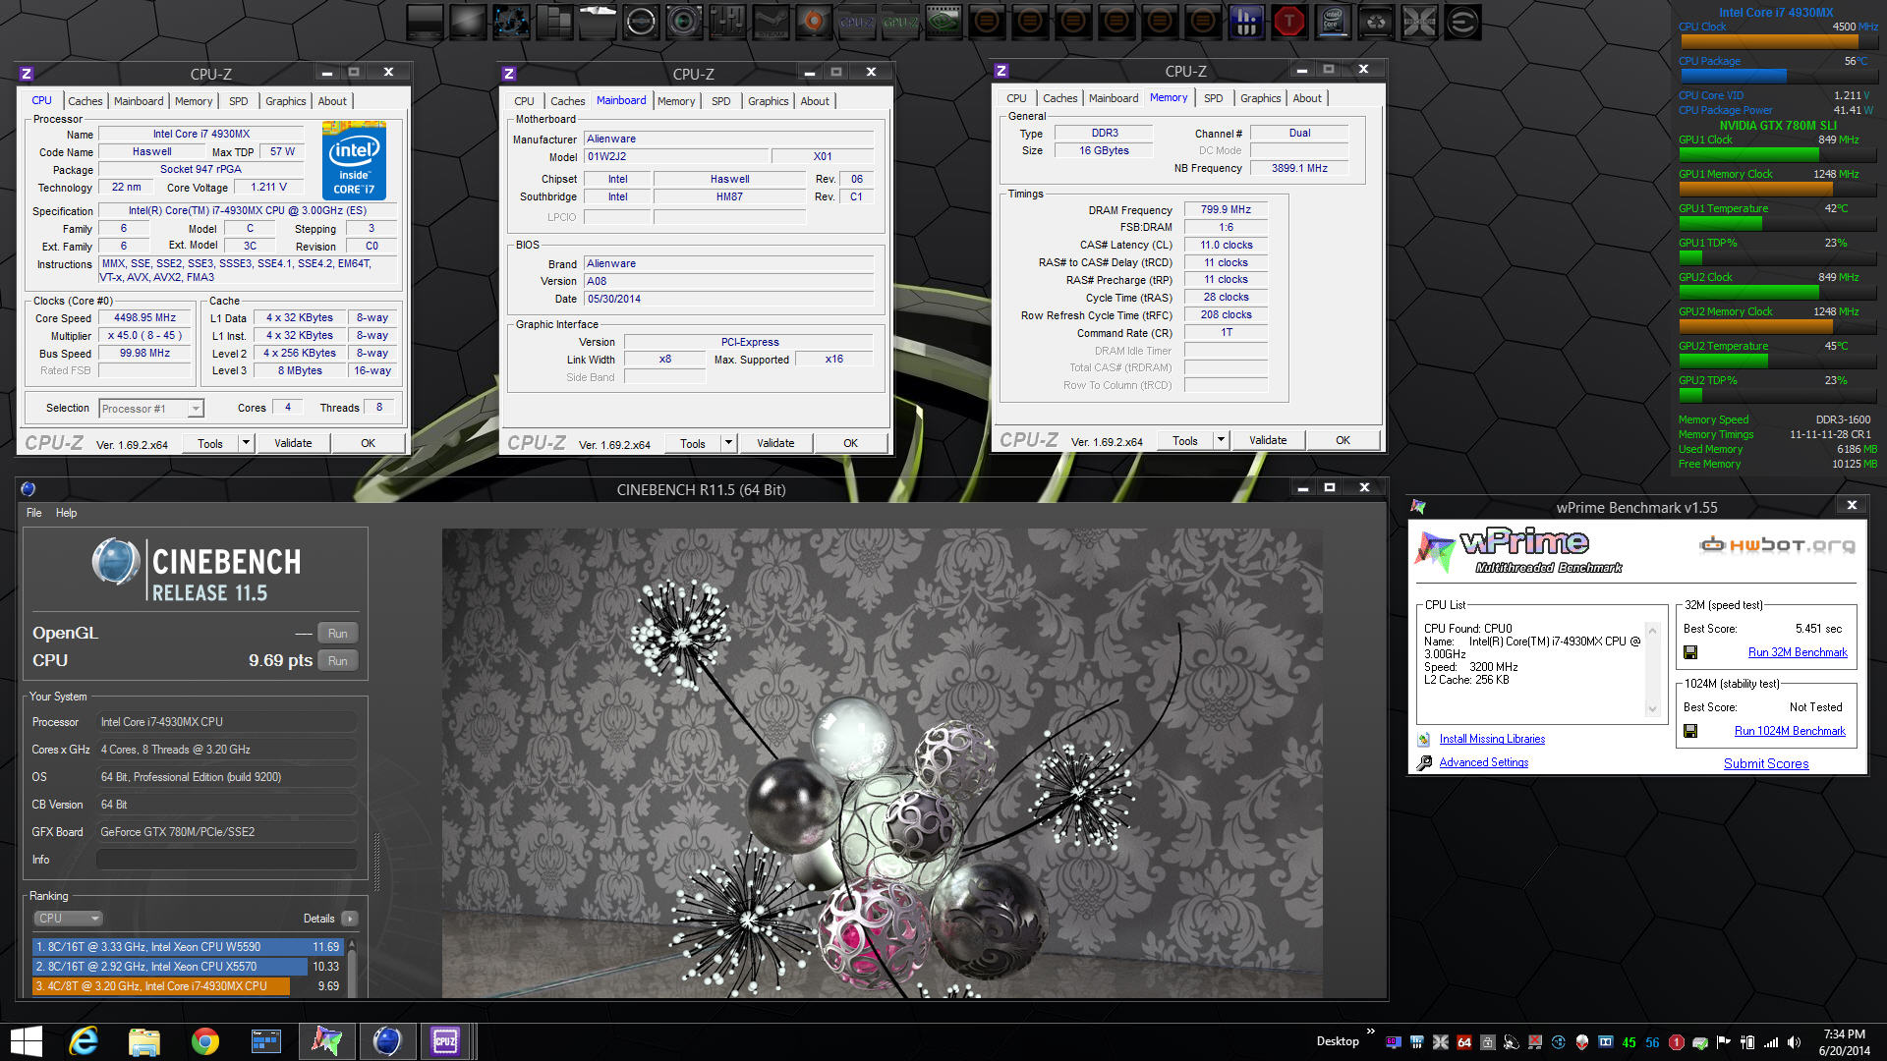Click the volume speaker tray icon
Image resolution: width=1887 pixels, height=1061 pixels.
[x=1794, y=1042]
